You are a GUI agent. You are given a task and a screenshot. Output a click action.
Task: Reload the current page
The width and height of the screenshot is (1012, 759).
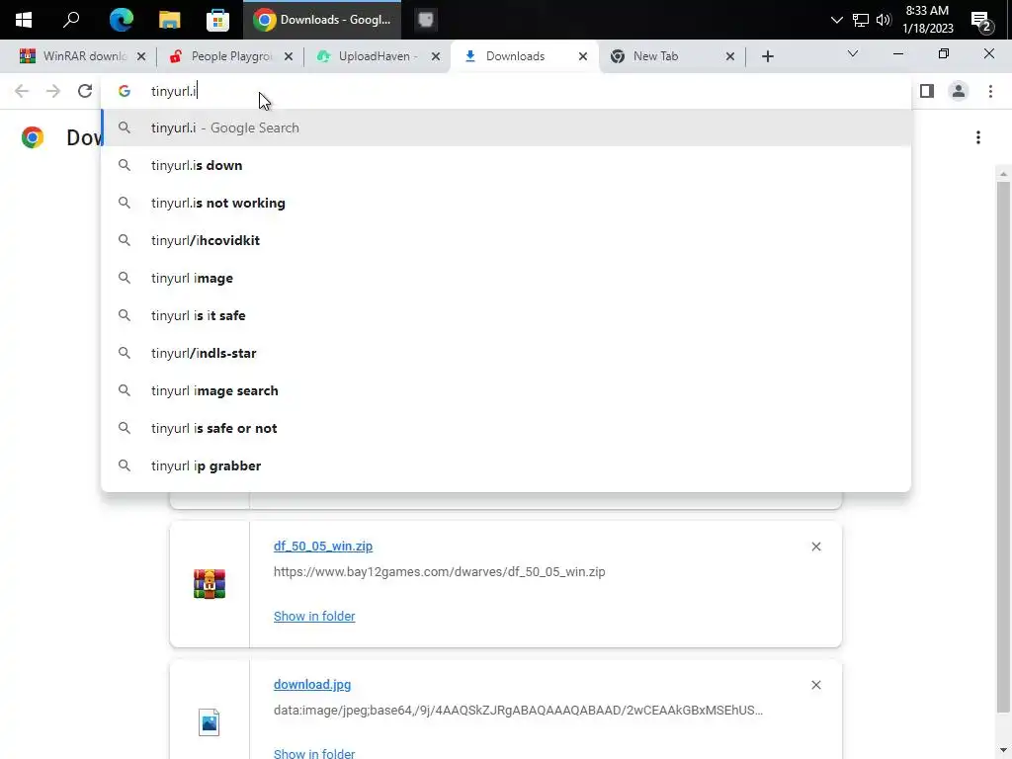click(x=85, y=91)
